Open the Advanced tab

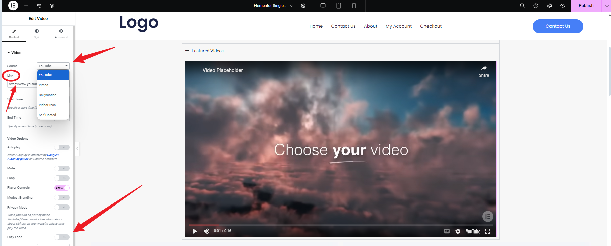click(x=61, y=33)
